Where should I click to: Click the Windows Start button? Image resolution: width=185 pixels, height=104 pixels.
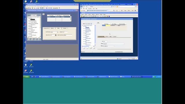click(26, 77)
